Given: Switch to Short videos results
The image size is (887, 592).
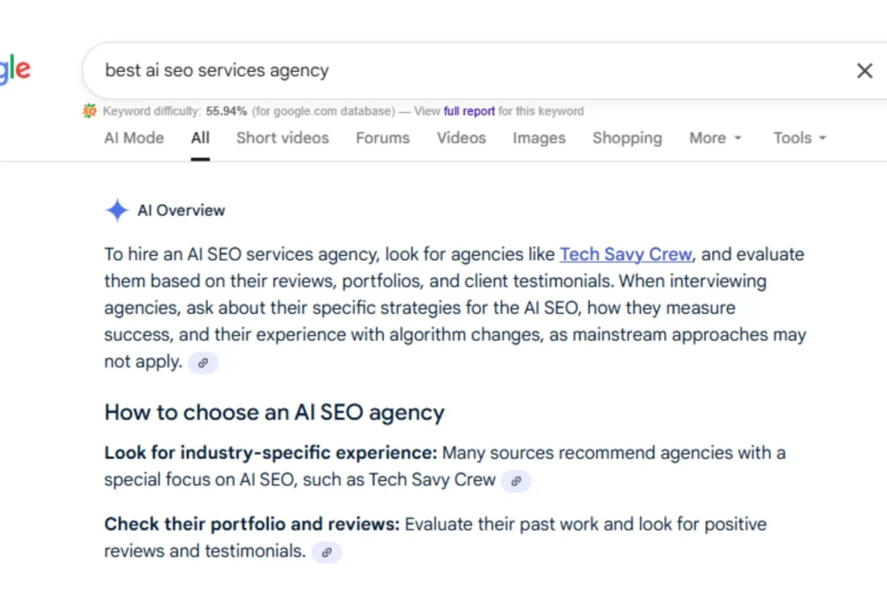Looking at the screenshot, I should click(x=282, y=138).
